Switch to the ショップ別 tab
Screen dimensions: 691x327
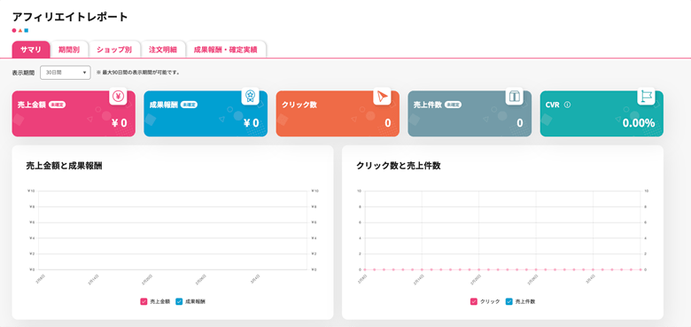coord(114,50)
